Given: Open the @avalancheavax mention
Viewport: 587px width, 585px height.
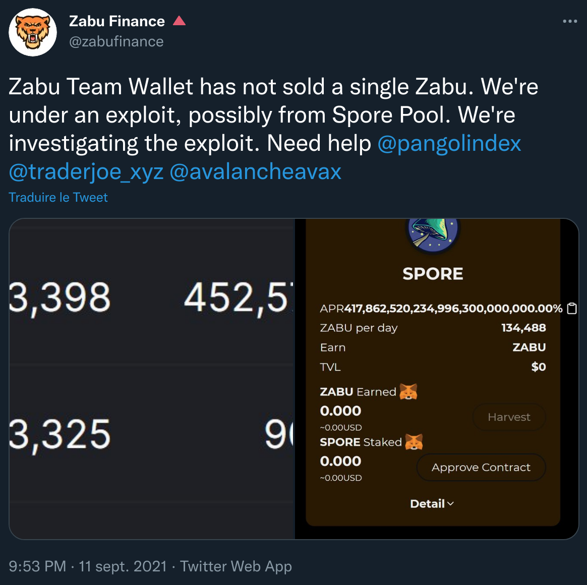Looking at the screenshot, I should 257,171.
